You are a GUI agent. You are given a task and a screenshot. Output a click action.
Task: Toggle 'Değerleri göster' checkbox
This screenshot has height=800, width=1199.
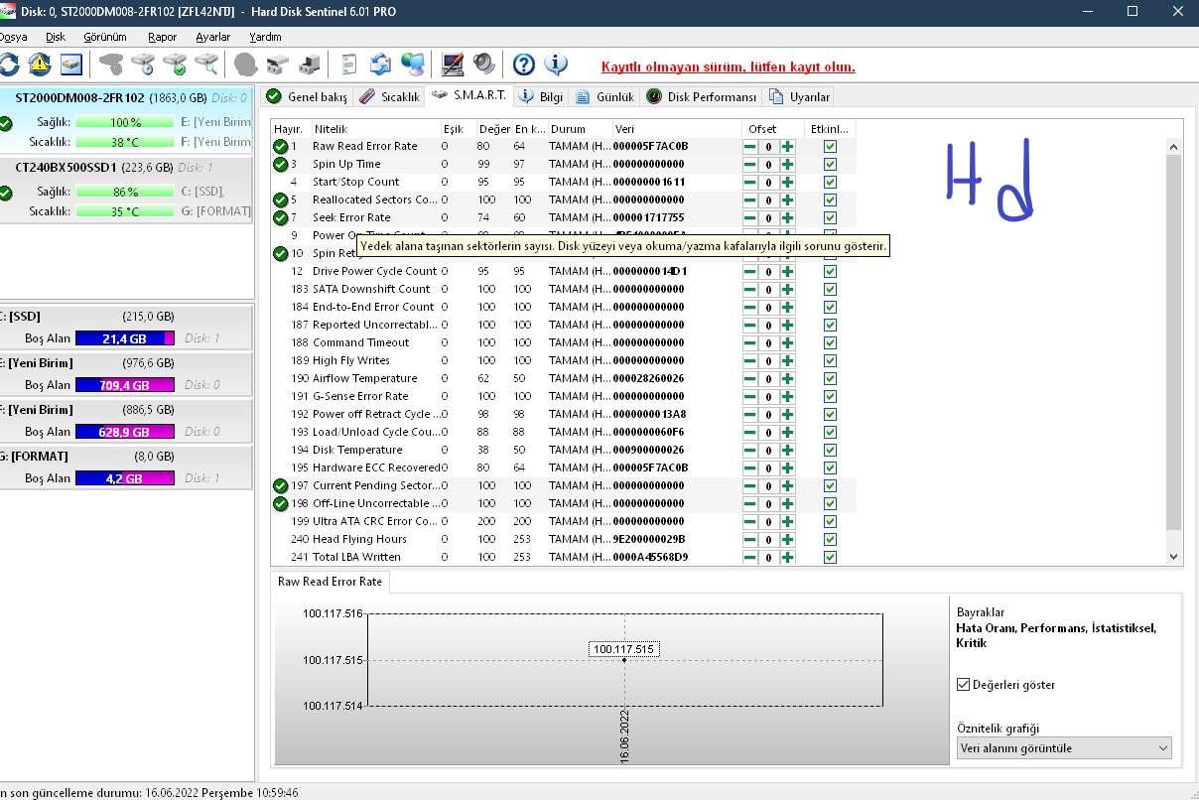963,685
